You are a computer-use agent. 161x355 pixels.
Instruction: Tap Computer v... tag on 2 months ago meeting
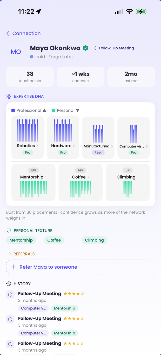[x=33, y=308]
